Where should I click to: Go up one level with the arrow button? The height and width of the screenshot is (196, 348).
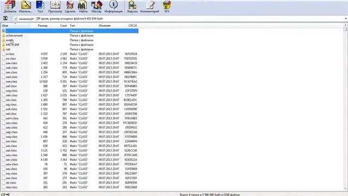click(x=5, y=19)
